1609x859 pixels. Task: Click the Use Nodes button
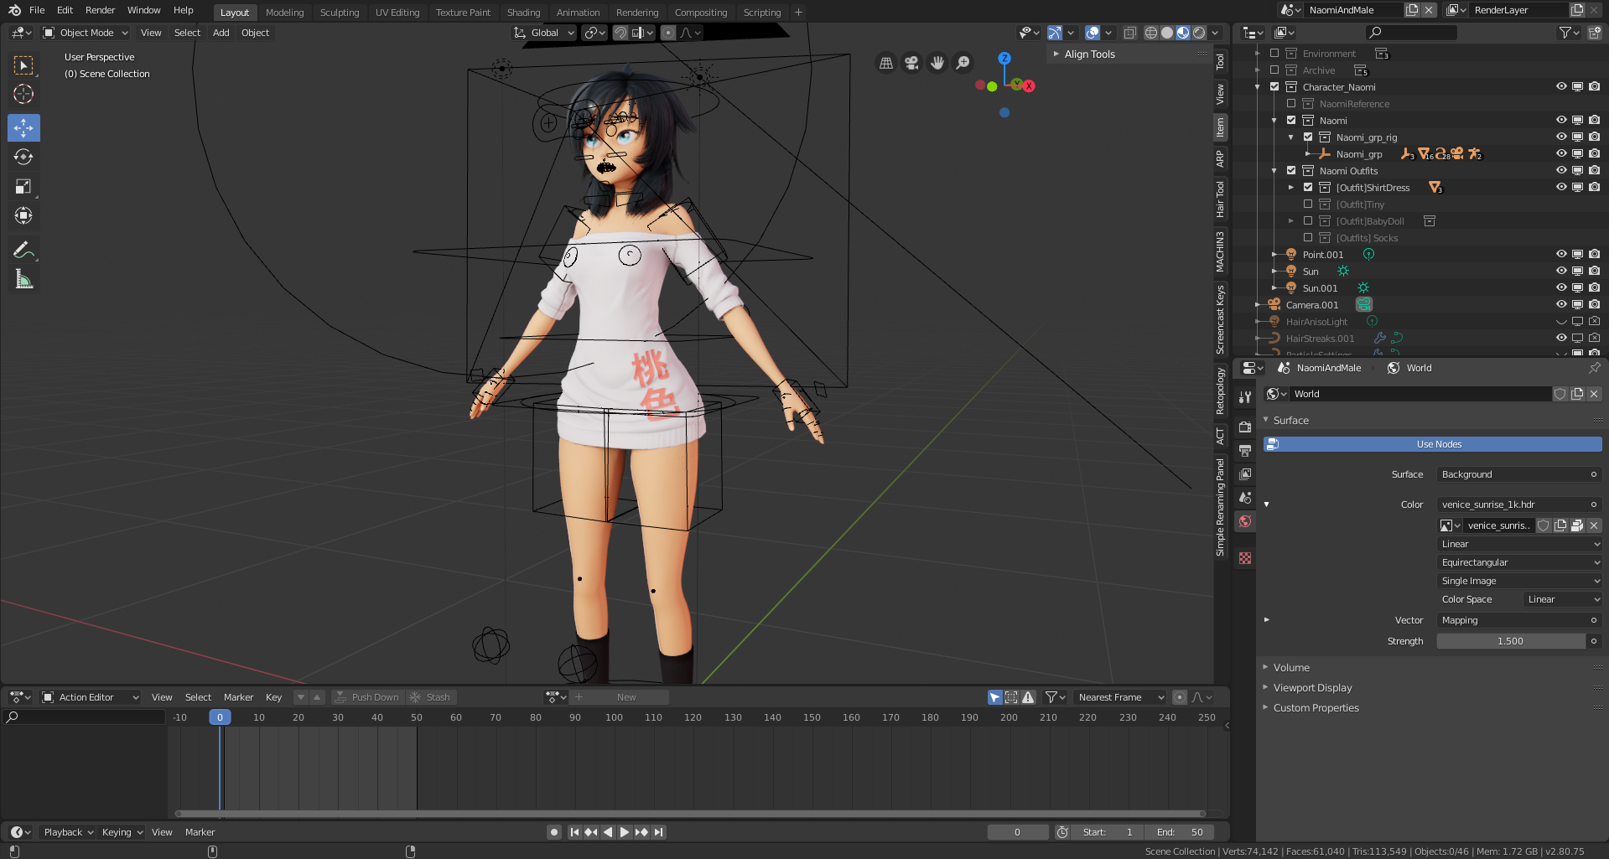coord(1433,444)
